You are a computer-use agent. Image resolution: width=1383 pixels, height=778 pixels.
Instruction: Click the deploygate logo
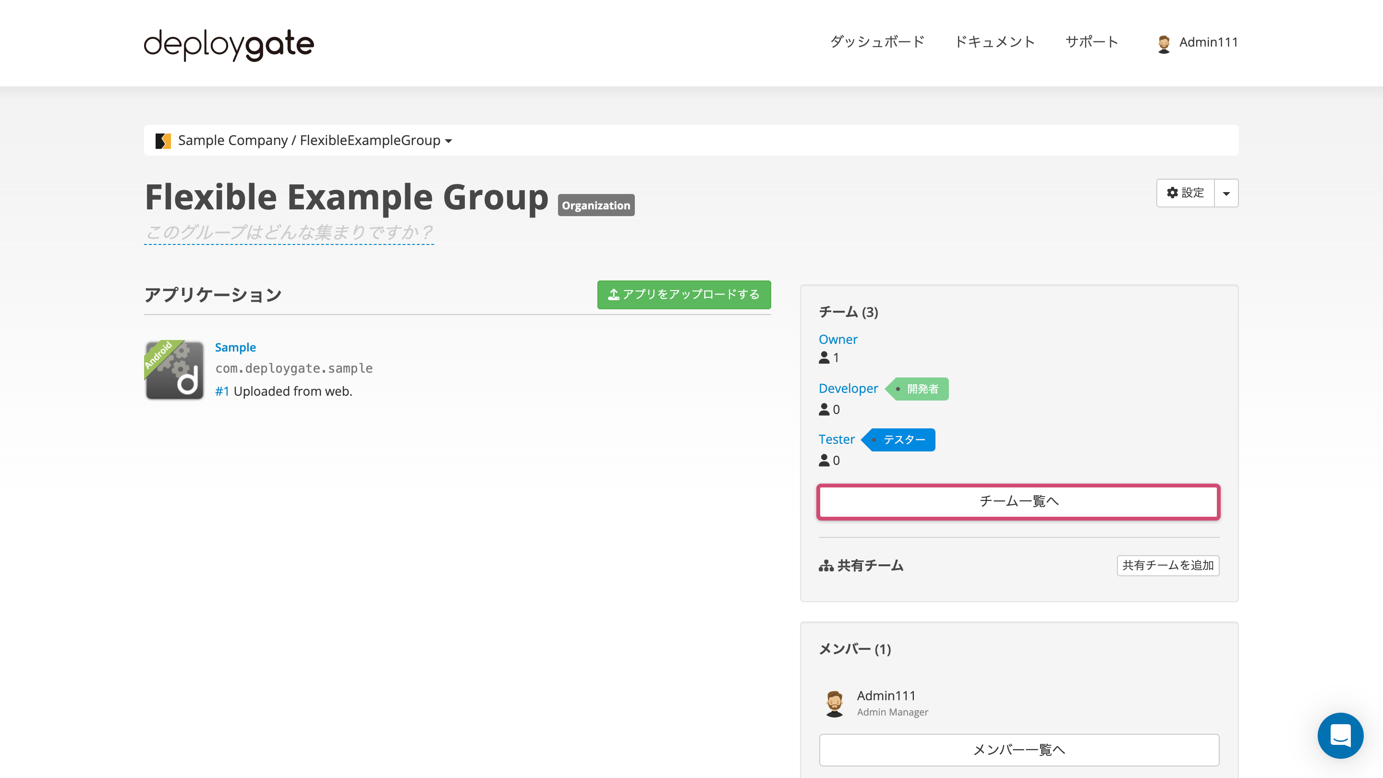[228, 45]
